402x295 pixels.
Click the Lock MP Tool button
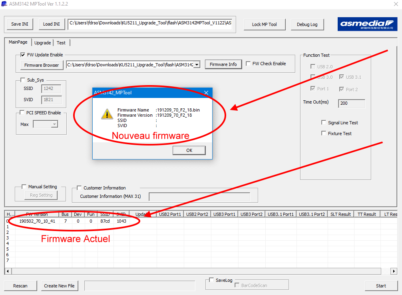264,24
